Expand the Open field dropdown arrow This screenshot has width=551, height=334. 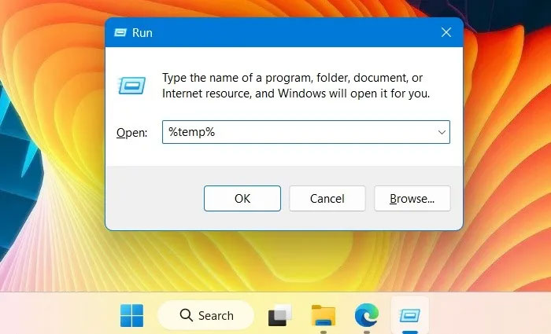point(442,133)
